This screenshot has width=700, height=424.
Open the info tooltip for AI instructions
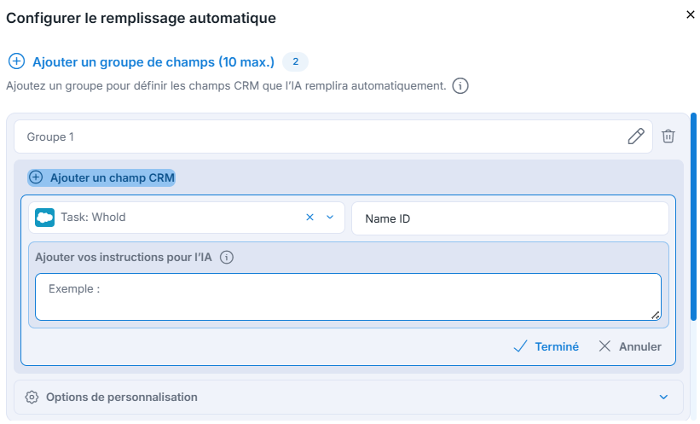[x=226, y=258]
